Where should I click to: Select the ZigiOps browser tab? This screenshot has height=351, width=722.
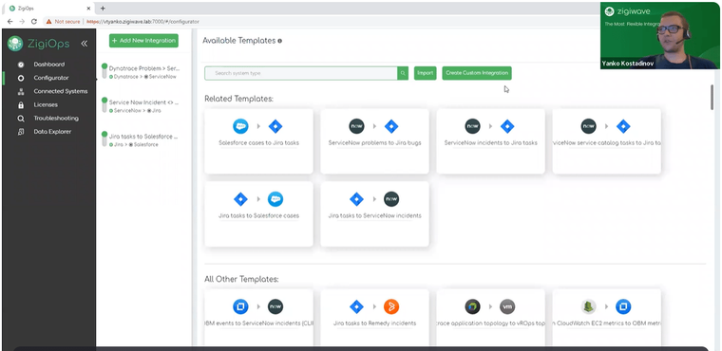49,9
